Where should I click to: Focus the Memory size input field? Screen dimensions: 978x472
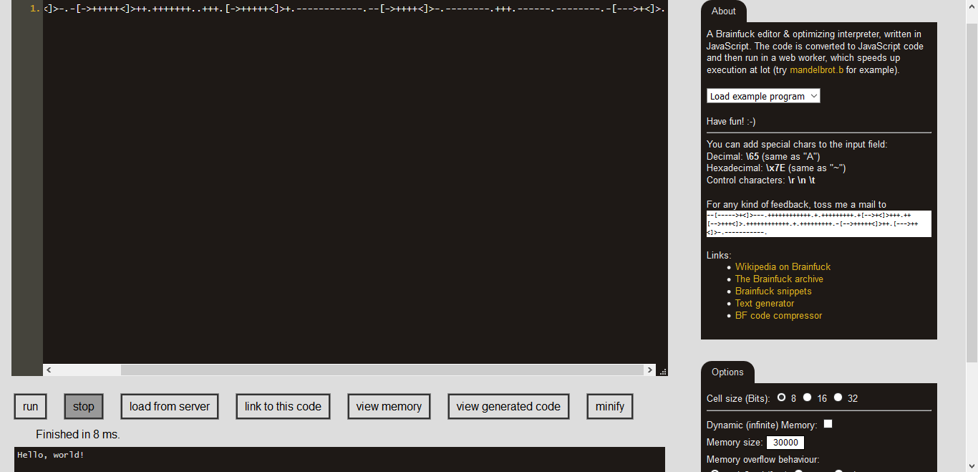(x=785, y=443)
